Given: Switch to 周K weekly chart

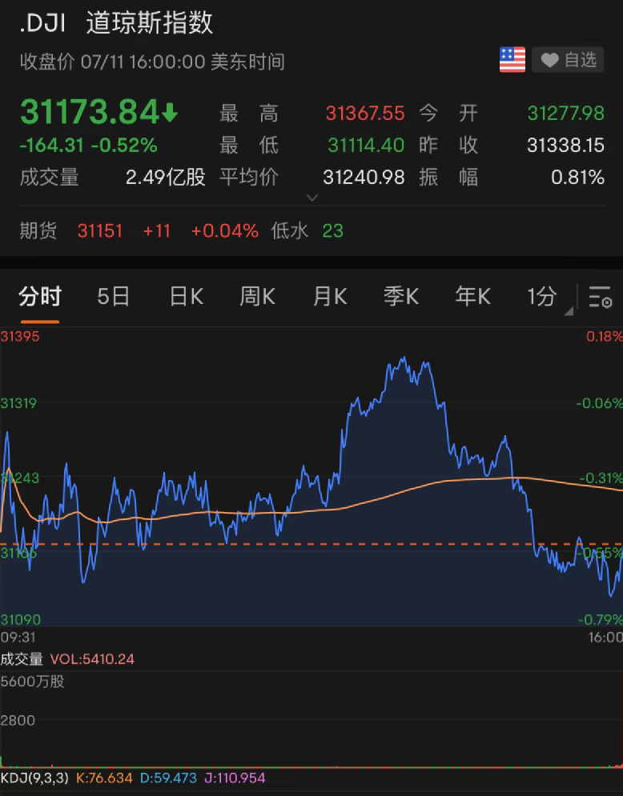Looking at the screenshot, I should click(x=257, y=297).
